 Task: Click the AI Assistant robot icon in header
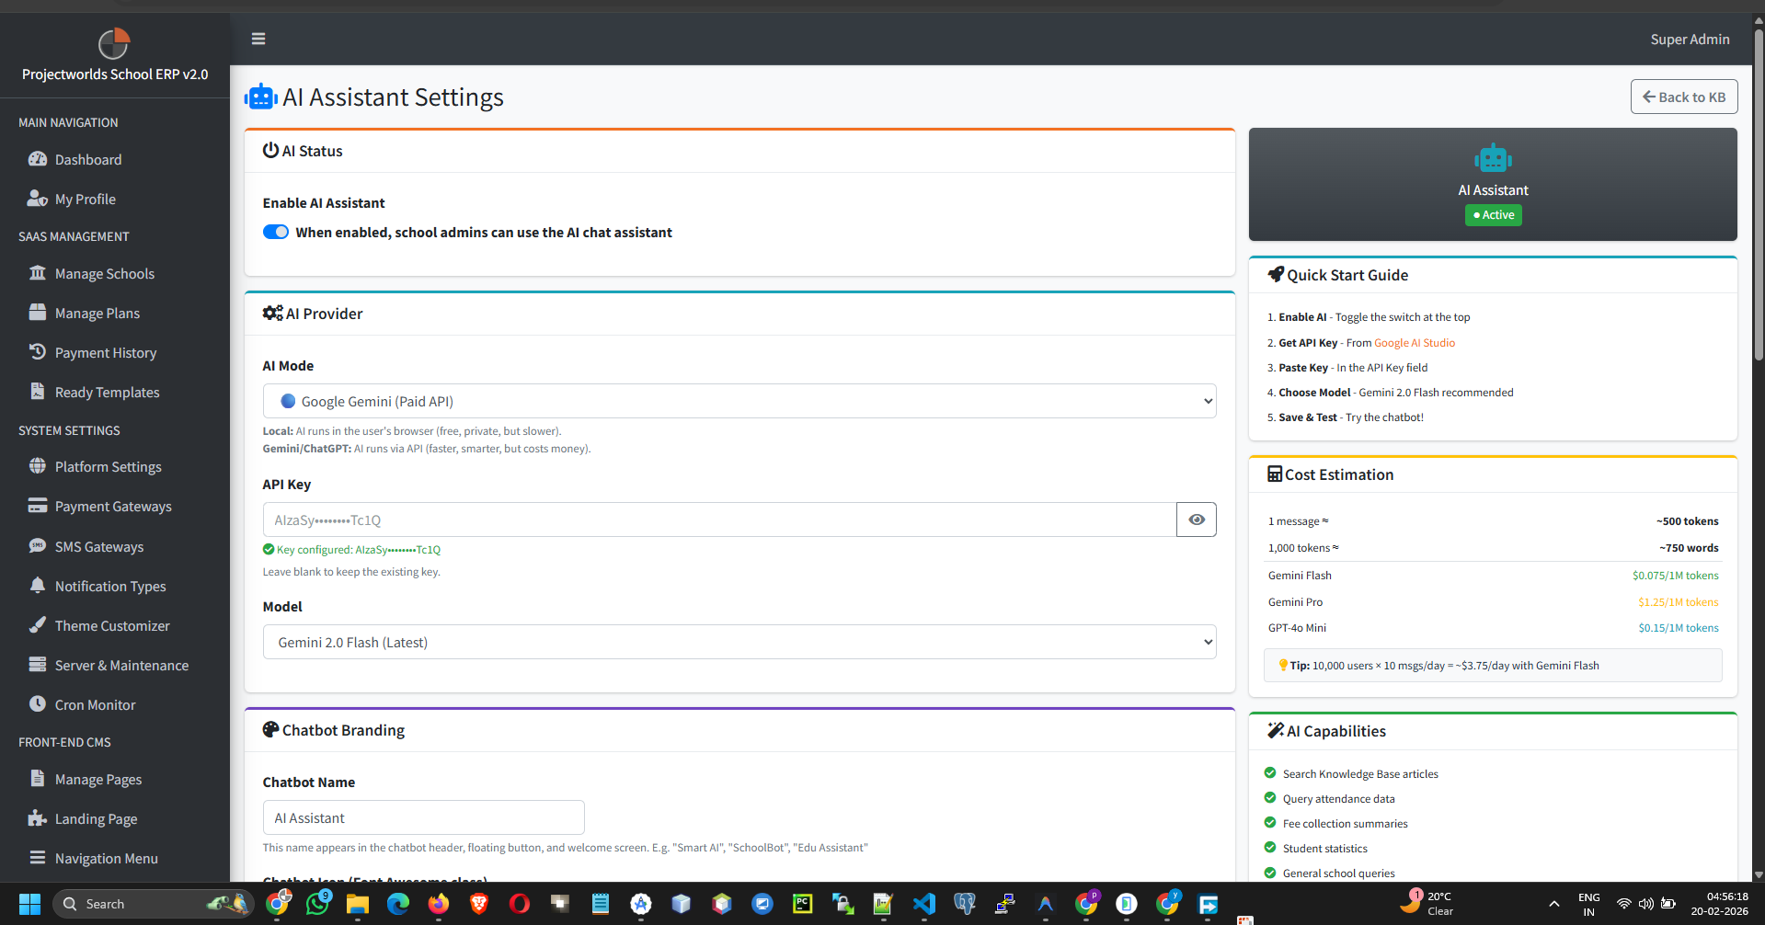260,96
